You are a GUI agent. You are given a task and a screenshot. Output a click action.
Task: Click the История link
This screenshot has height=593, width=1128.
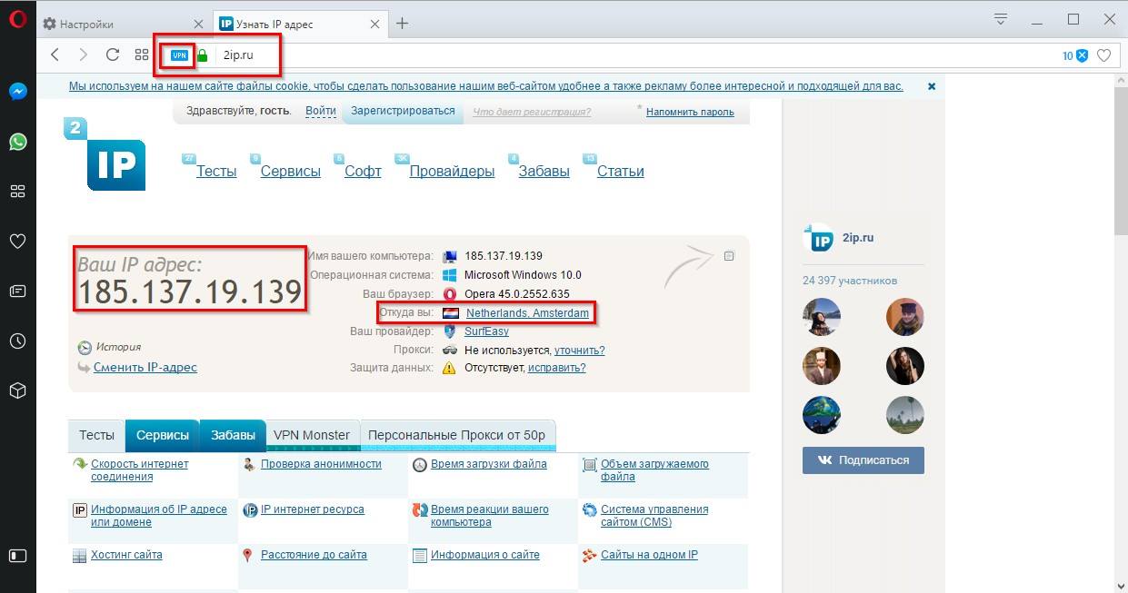pos(117,347)
